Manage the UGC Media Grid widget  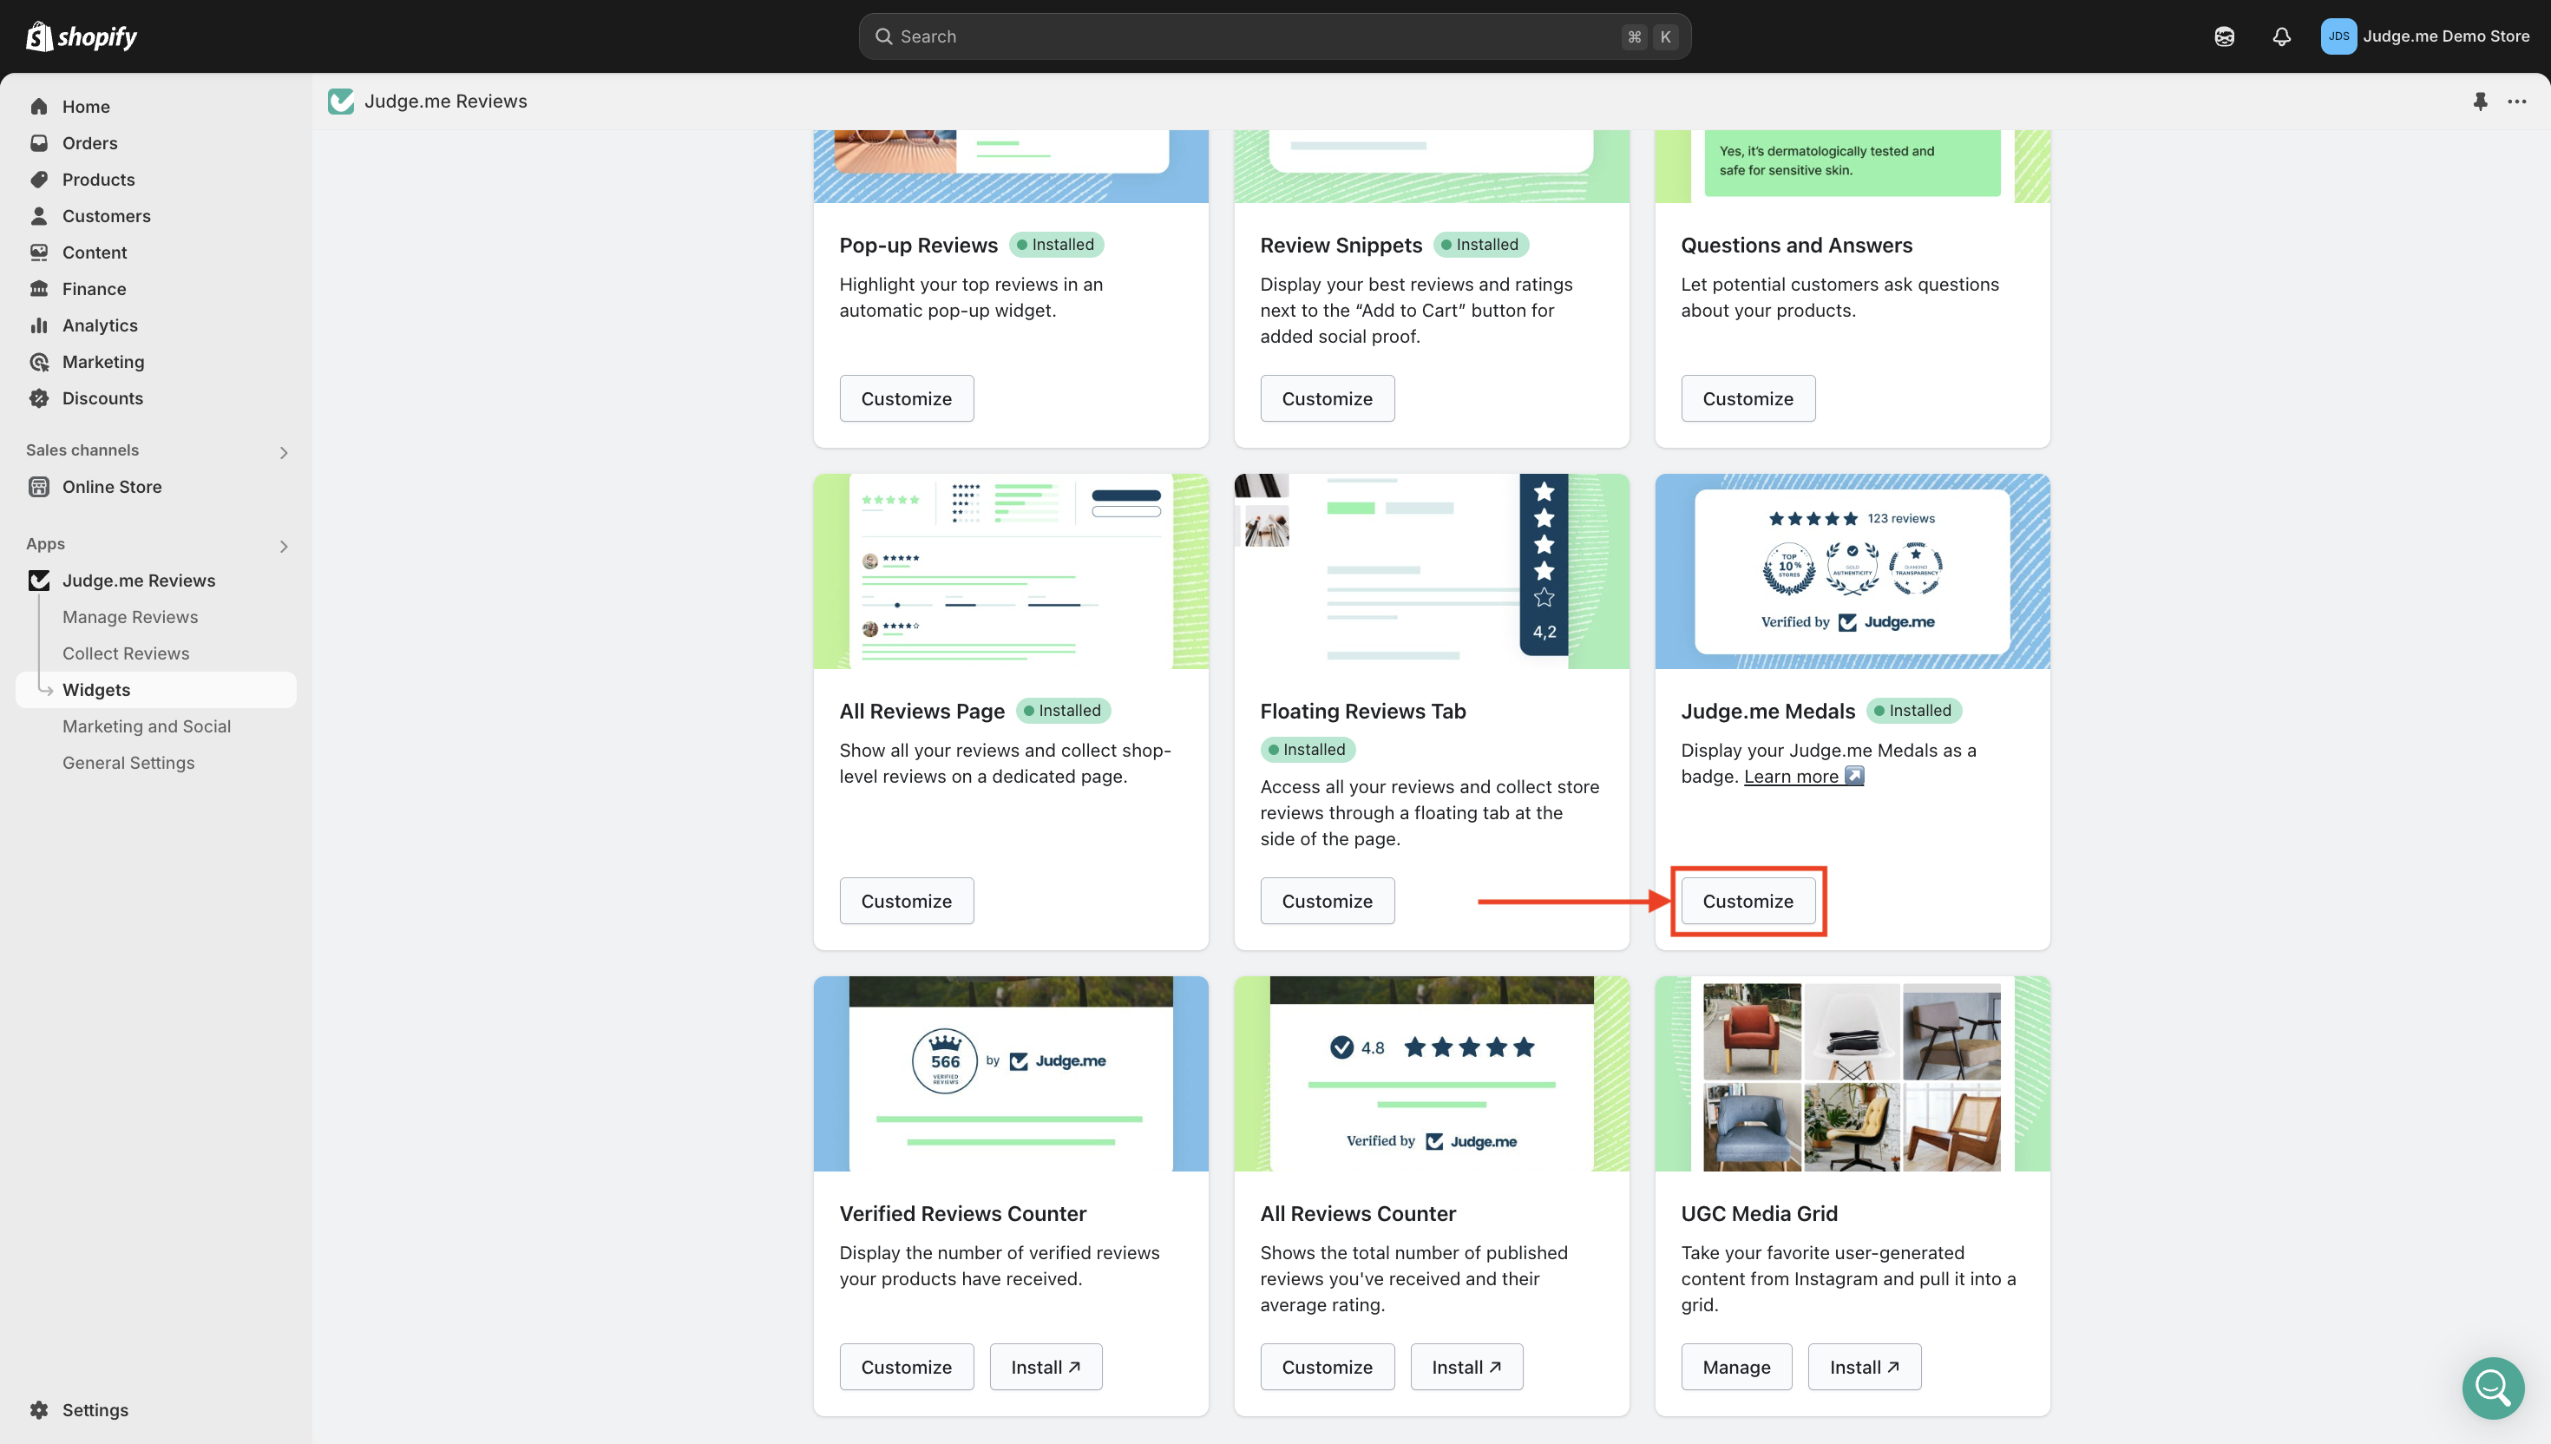coord(1736,1367)
